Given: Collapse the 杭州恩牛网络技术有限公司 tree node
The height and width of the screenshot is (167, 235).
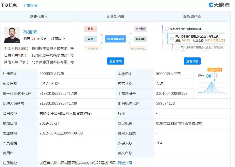Looking at the screenshot, I should [167, 29].
